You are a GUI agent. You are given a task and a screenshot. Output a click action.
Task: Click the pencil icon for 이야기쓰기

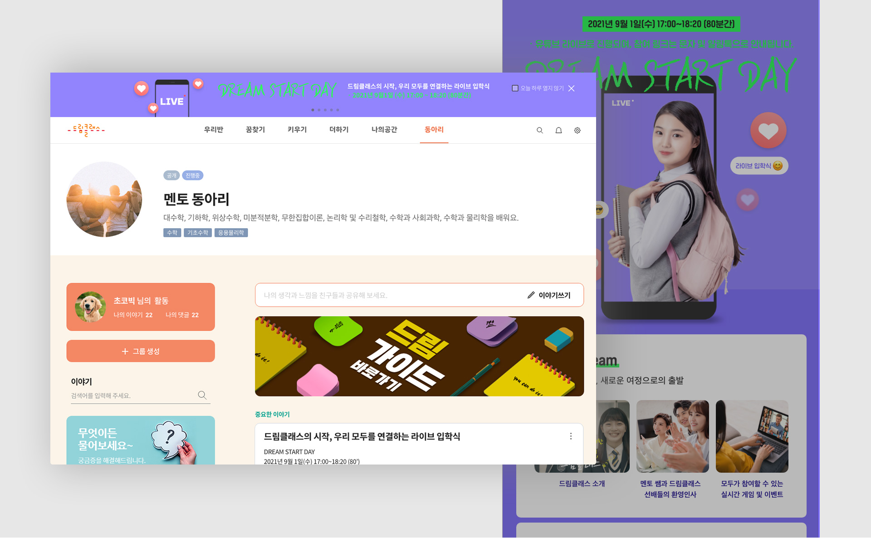coord(531,295)
